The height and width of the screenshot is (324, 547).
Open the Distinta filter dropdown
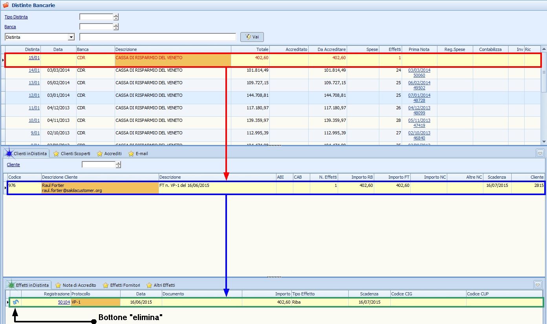[x=71, y=37]
